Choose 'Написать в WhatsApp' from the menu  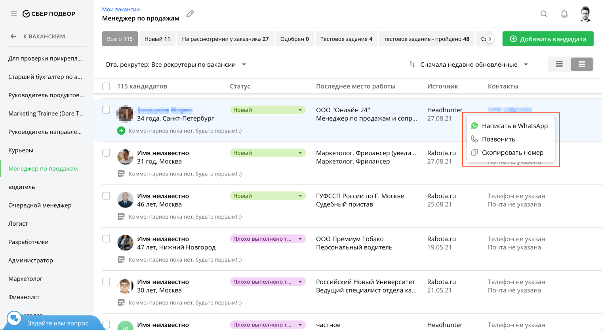pyautogui.click(x=514, y=126)
